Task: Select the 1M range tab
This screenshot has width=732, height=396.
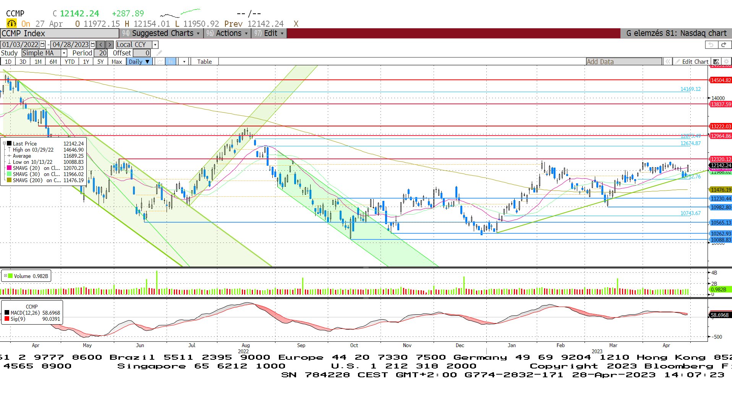Action: point(38,61)
